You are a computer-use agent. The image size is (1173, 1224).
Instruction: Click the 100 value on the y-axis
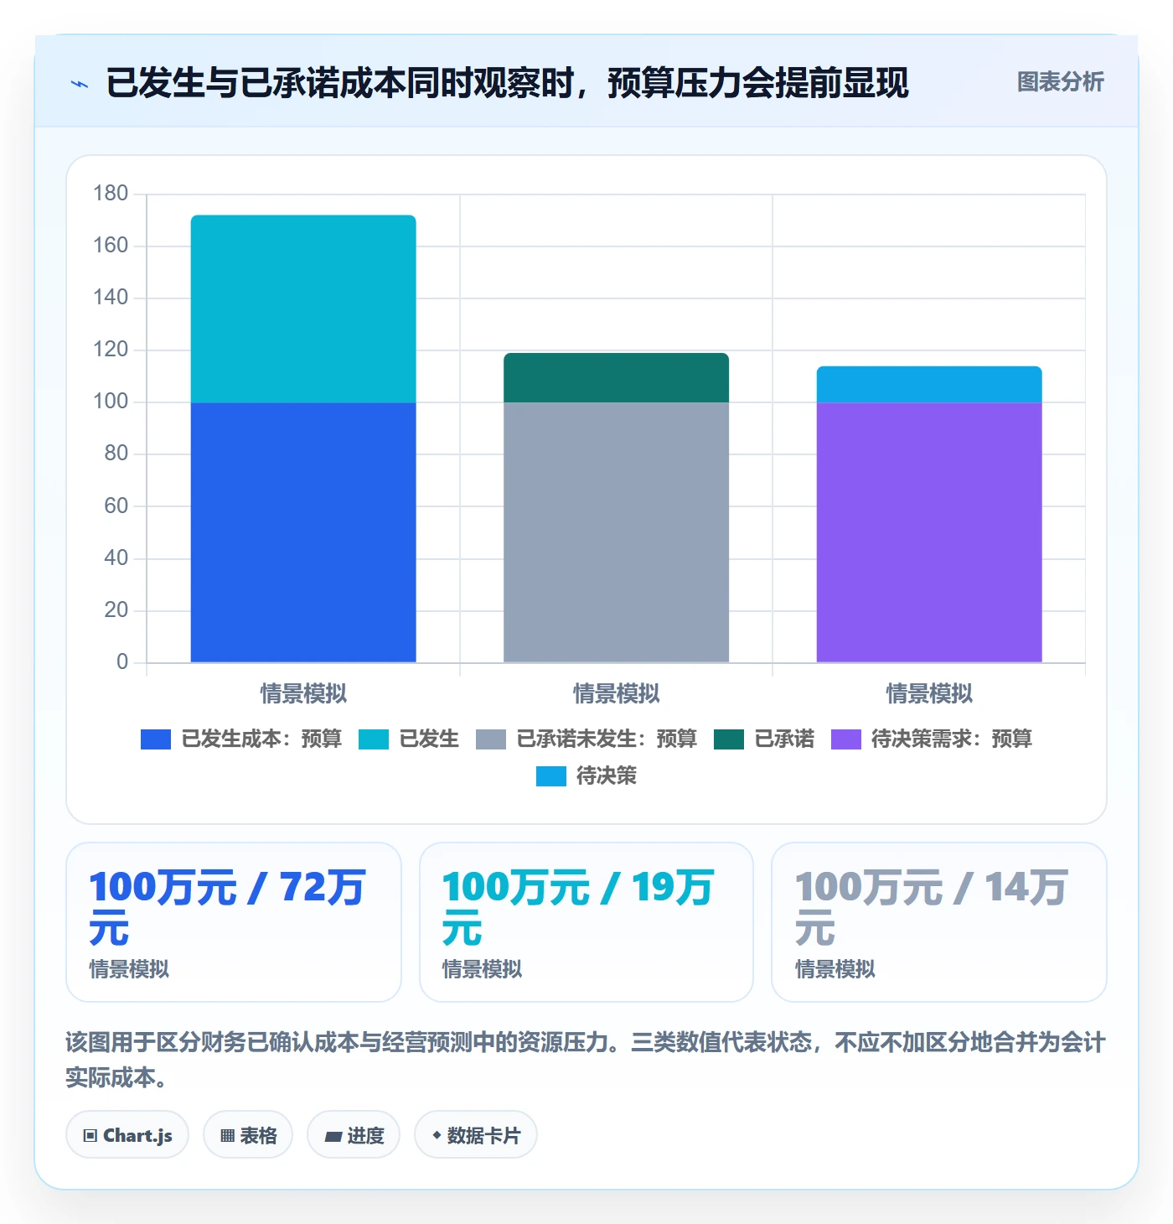(x=111, y=402)
